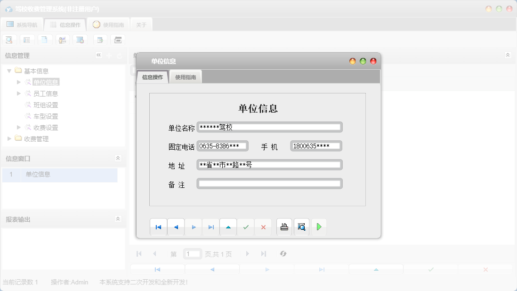Click the teal up-arrow edit button
This screenshot has width=517, height=291.
point(228,227)
